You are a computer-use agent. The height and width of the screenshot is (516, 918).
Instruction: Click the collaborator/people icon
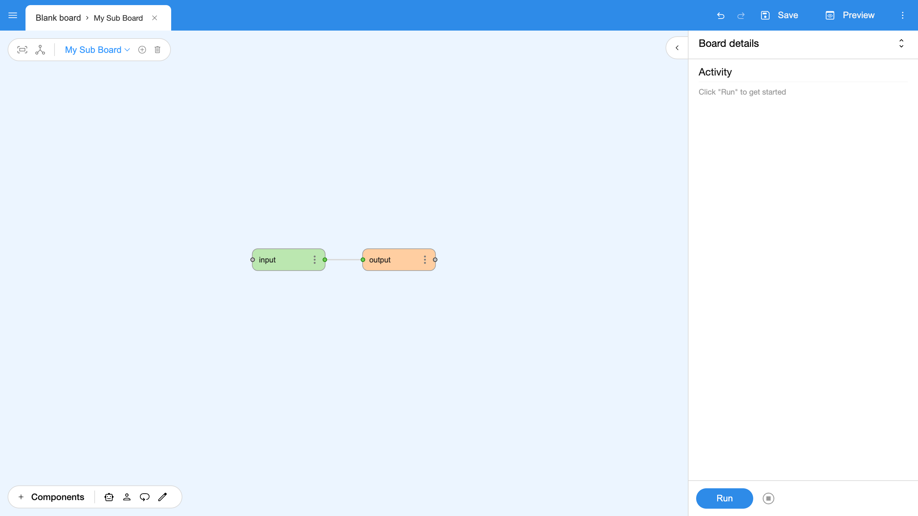127,497
